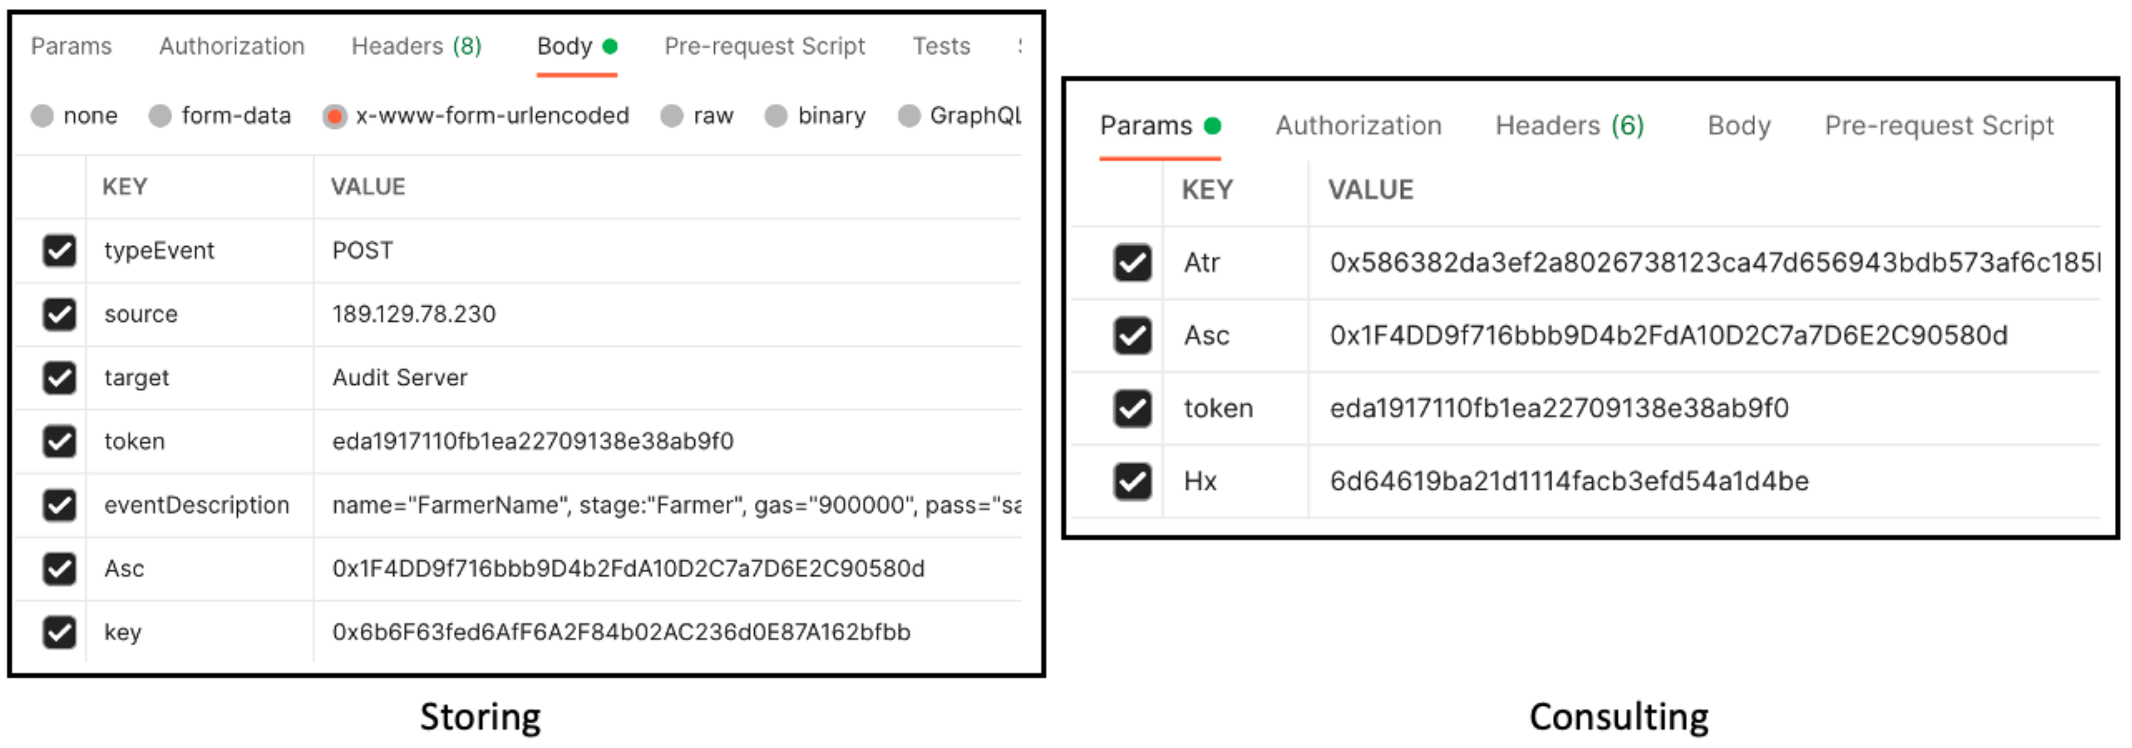
Task: Disable the source parameter checkbox
Action: point(59,314)
